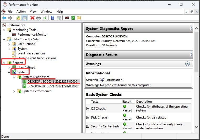Collapse the Warnings section with round arrow button
200x140 pixels.
(x=187, y=64)
